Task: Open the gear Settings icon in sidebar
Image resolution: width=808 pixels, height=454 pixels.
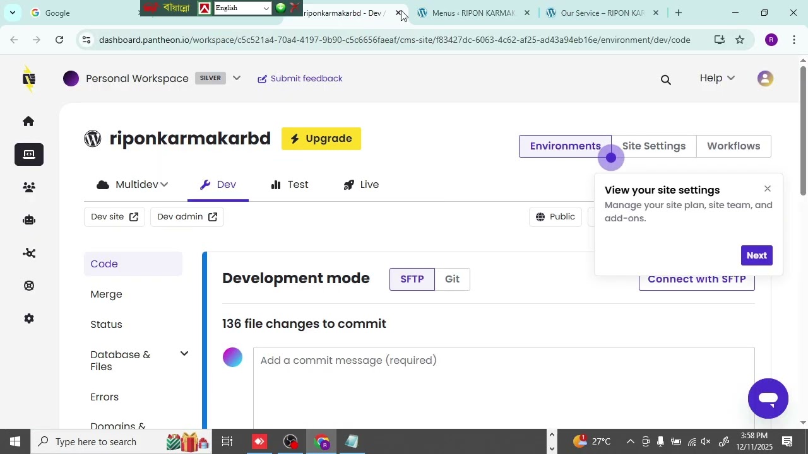Action: (29, 318)
